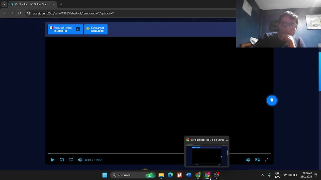Expand the Español Latino language dropdown arrow

(78, 29)
